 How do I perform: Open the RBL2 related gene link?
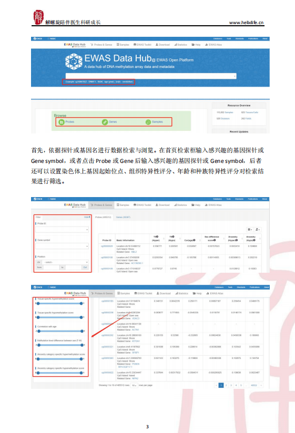point(134,252)
